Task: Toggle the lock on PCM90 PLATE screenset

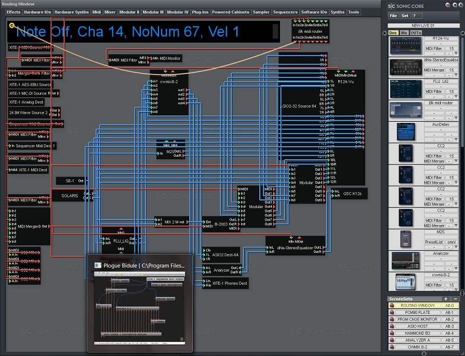Action: pos(392,313)
